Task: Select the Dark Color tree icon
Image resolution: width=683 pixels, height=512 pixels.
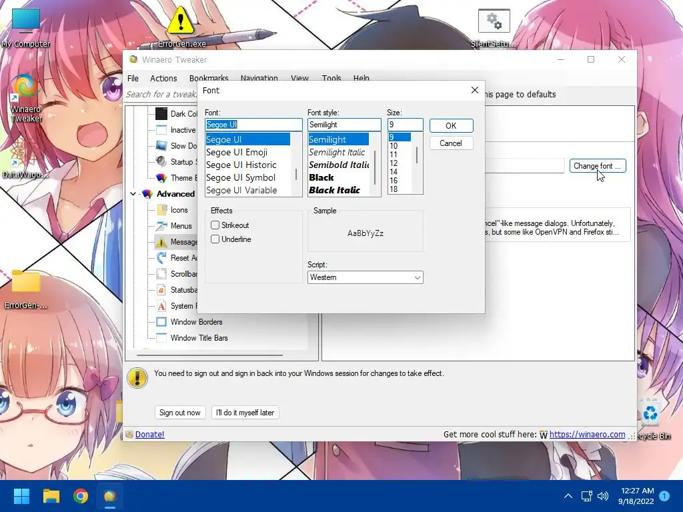Action: (161, 113)
